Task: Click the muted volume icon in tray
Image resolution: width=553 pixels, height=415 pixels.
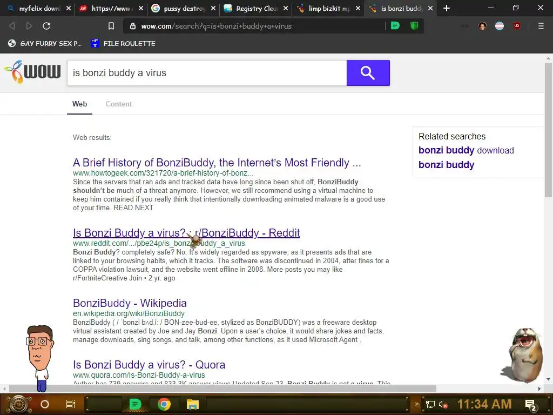Action: (x=443, y=404)
